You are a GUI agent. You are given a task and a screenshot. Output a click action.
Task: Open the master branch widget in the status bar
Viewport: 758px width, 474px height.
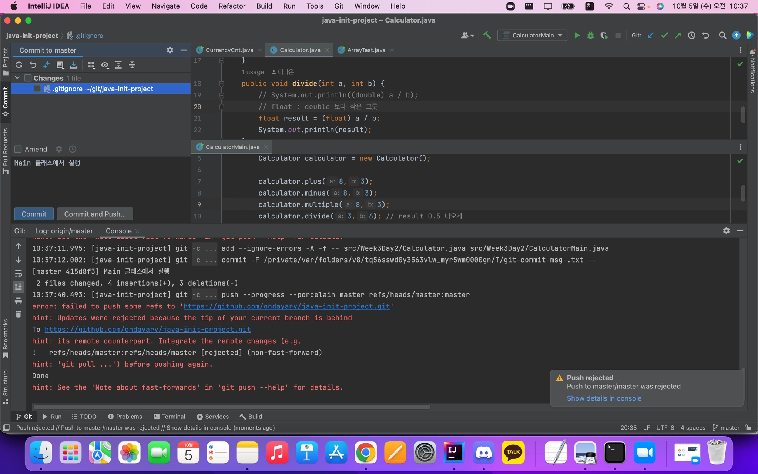tap(726, 428)
